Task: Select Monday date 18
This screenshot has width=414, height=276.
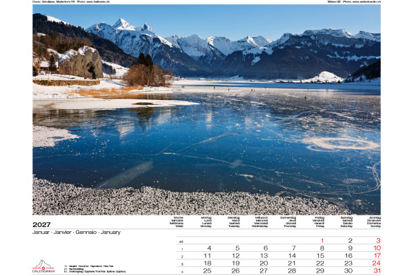Action: [x=208, y=264]
